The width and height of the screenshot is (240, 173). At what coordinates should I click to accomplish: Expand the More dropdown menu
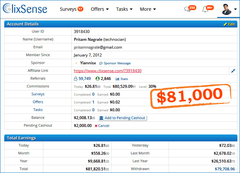(148, 9)
